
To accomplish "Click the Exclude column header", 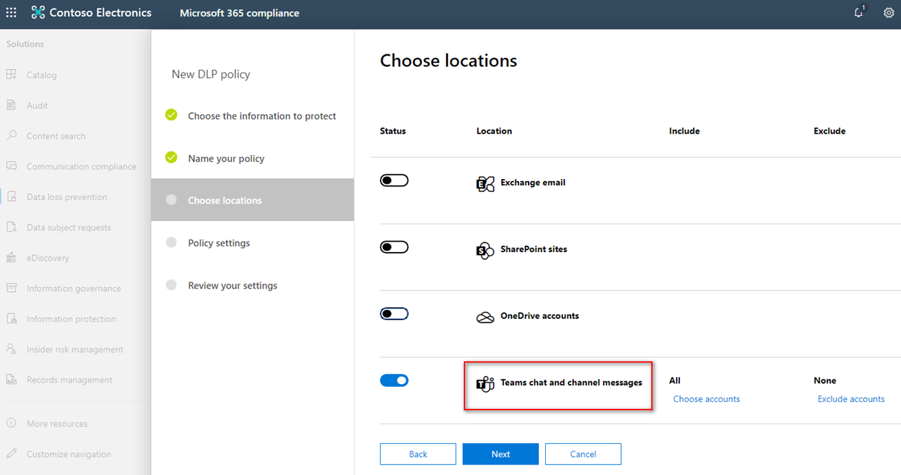I will [829, 131].
